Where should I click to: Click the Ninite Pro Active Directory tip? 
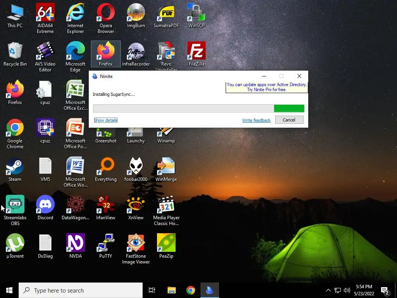pos(267,87)
